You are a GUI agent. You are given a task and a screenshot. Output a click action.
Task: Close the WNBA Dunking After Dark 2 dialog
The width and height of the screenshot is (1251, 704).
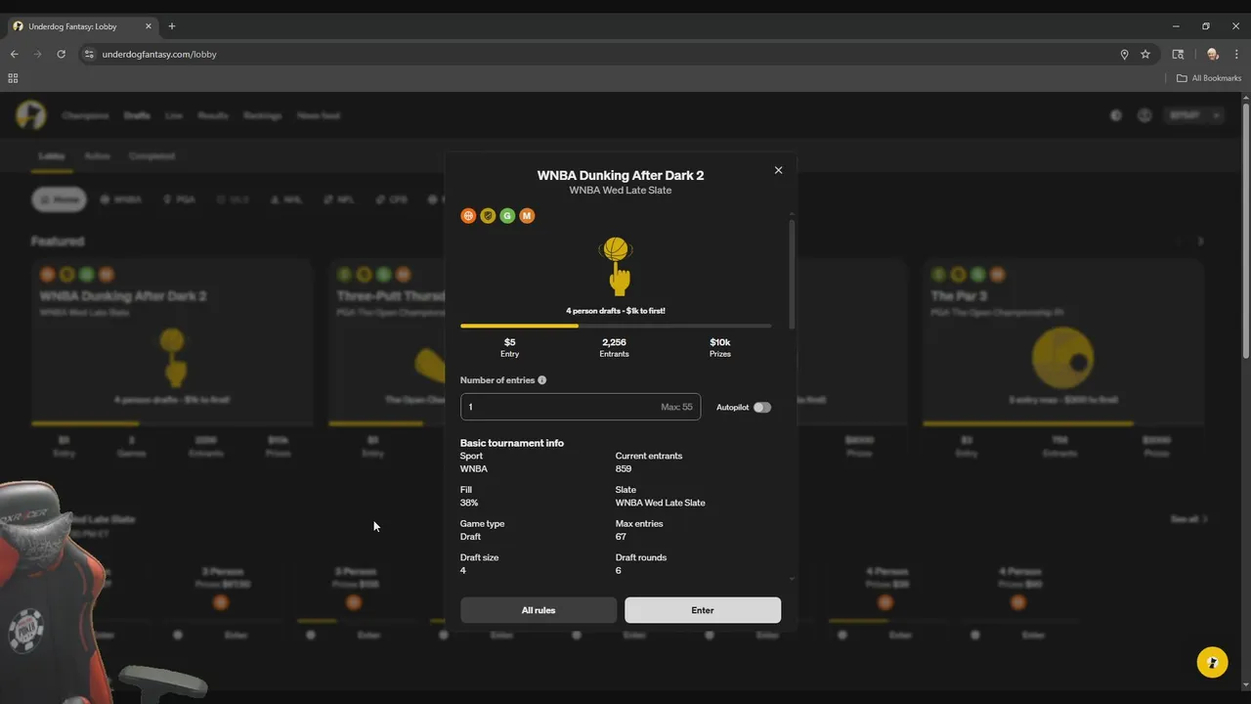778,170
